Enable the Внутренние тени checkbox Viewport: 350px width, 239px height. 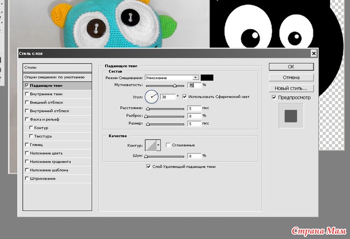coord(27,94)
